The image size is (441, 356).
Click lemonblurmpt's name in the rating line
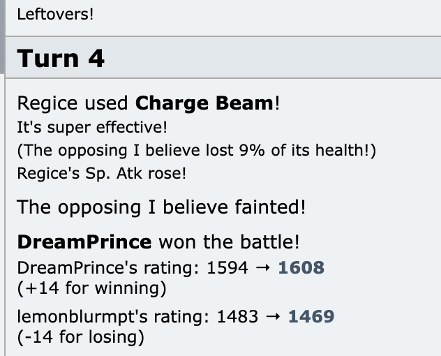tap(82, 317)
